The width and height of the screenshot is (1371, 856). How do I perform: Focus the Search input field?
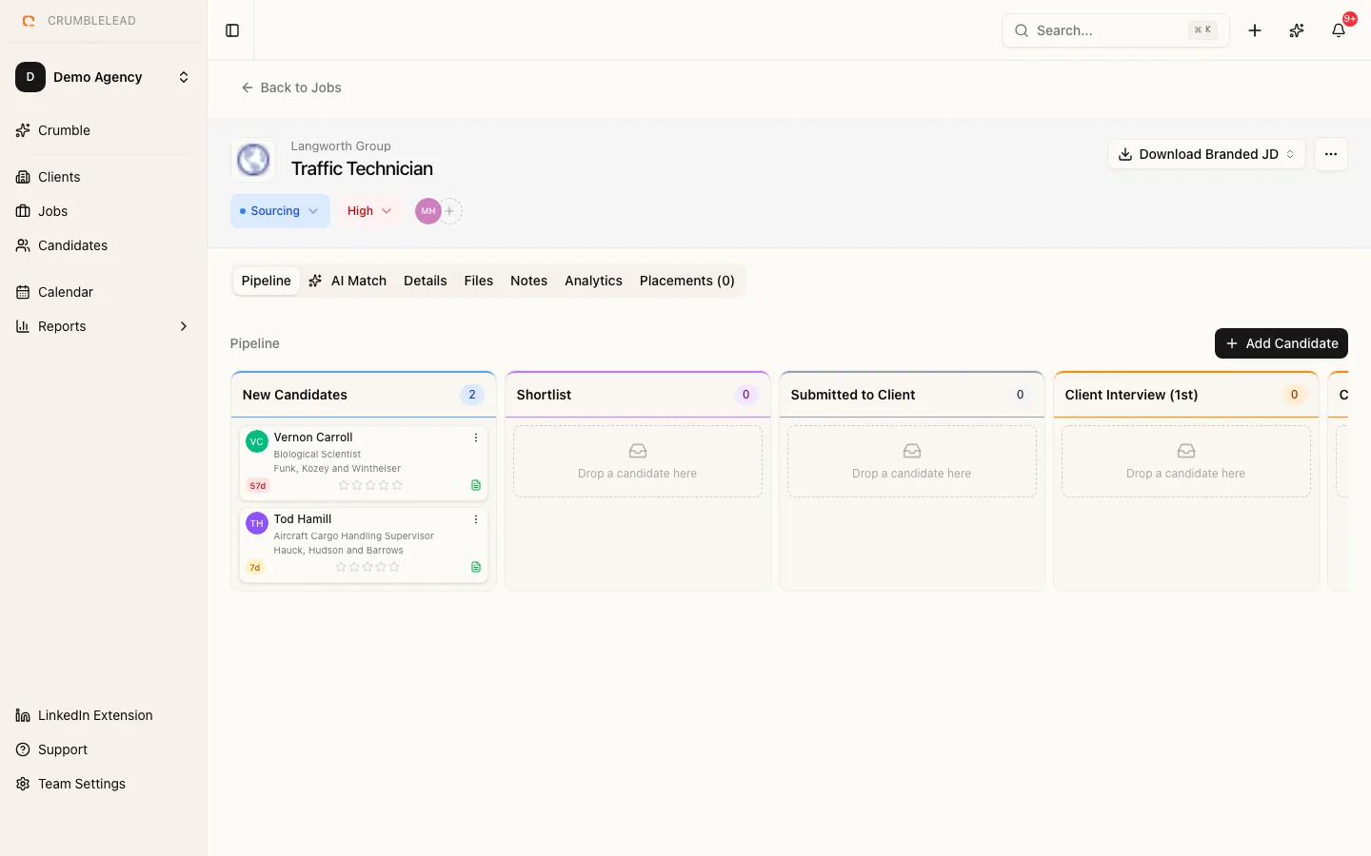click(1116, 30)
